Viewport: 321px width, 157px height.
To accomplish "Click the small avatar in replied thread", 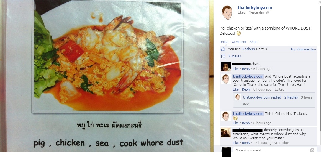I will [237, 97].
